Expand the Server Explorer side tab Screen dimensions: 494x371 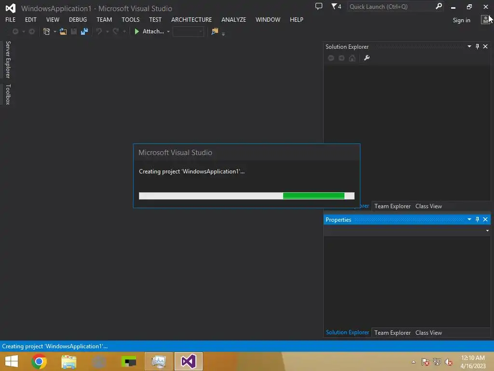[8, 59]
